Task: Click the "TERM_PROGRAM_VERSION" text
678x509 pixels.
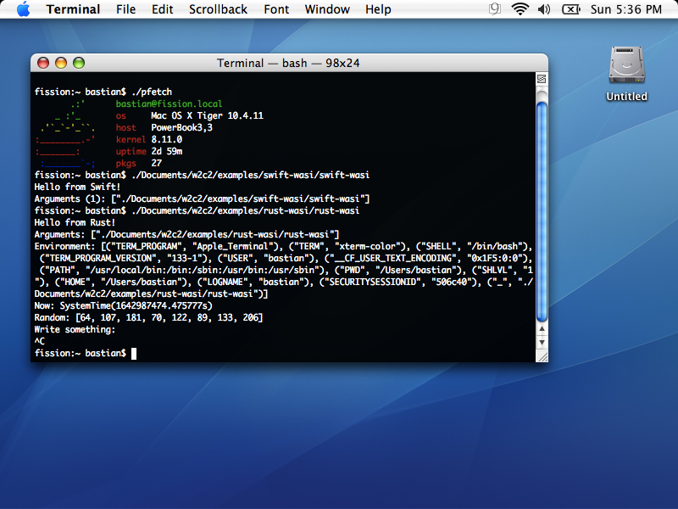Action: point(101,259)
